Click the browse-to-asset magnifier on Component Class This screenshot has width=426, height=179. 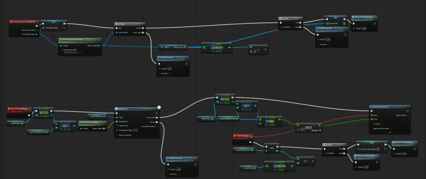[82, 52]
